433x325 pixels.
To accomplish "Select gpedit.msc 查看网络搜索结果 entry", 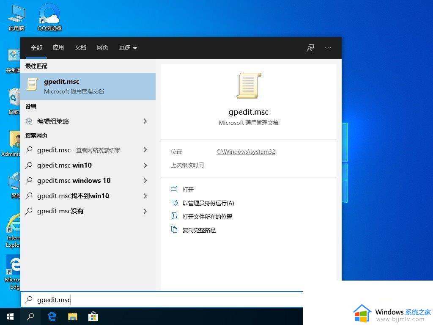I will point(88,150).
